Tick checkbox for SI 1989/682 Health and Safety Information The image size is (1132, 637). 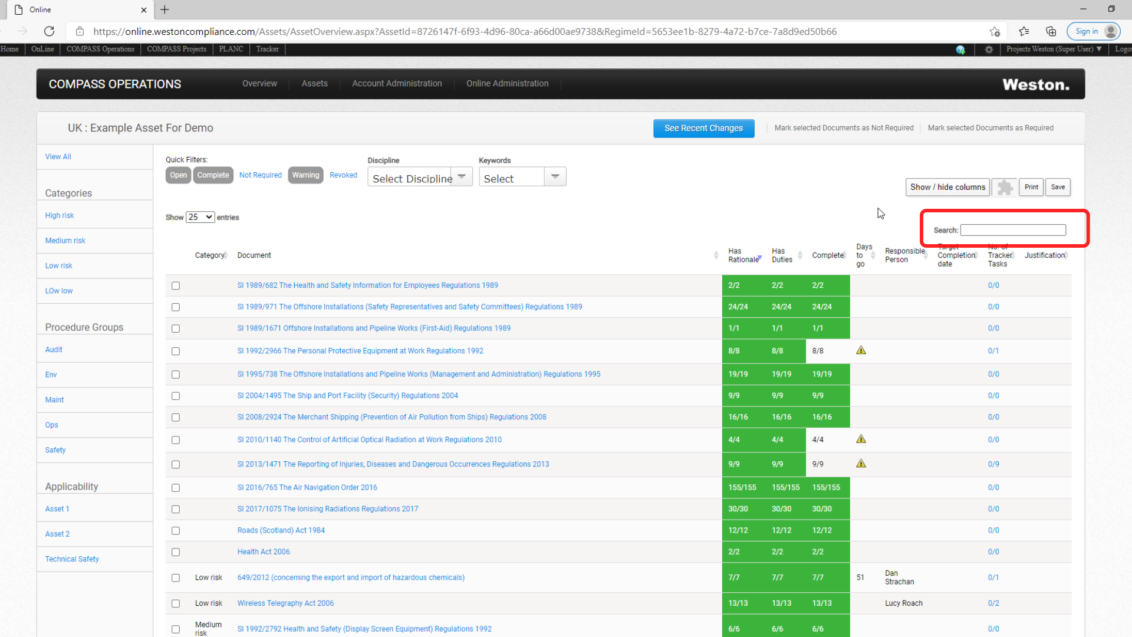click(x=176, y=286)
